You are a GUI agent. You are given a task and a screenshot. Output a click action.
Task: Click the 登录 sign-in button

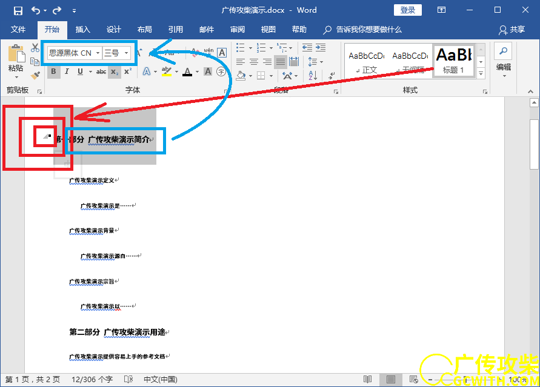408,10
